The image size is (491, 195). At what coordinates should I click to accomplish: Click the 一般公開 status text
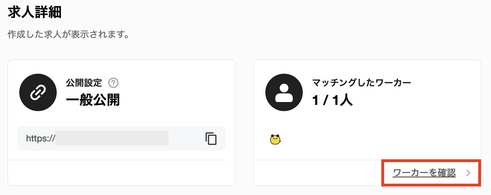93,100
